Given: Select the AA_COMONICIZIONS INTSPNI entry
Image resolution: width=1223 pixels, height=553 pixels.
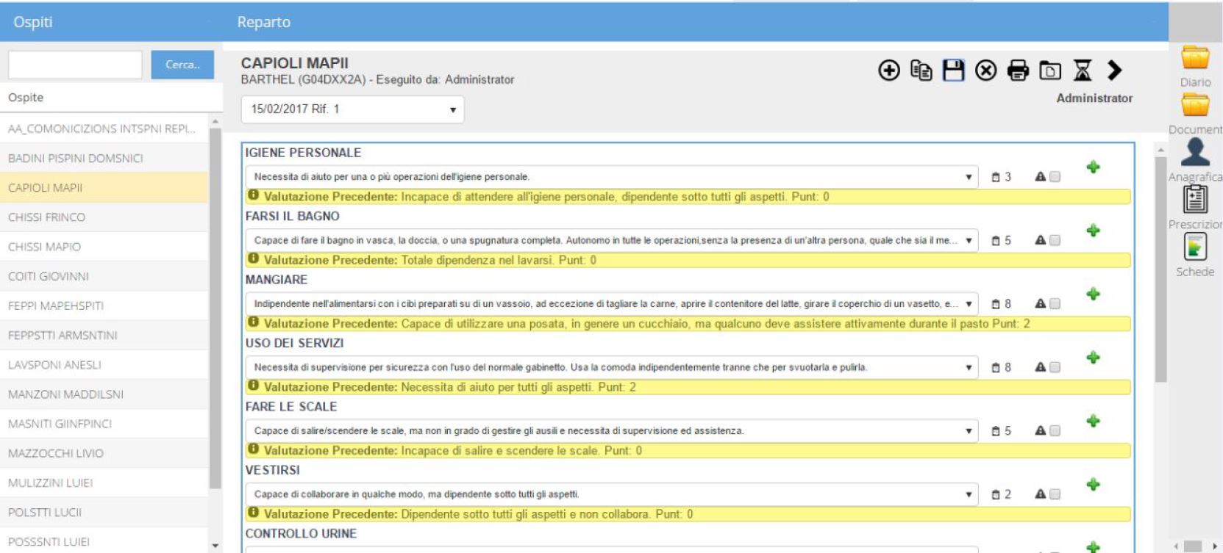Looking at the screenshot, I should (104, 129).
